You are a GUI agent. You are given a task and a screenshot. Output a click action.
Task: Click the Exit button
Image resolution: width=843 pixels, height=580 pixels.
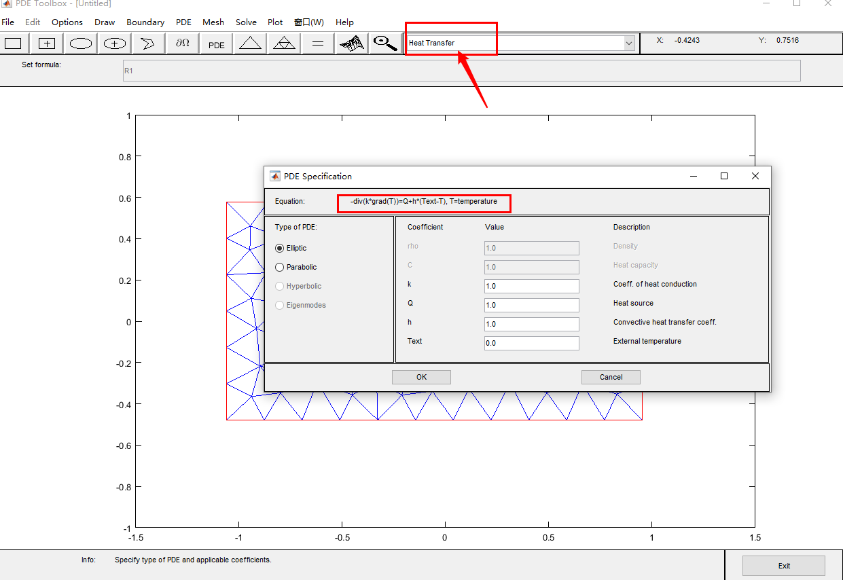(784, 566)
